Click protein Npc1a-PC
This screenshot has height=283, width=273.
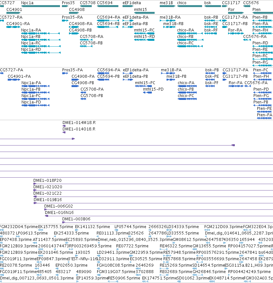(31, 96)
